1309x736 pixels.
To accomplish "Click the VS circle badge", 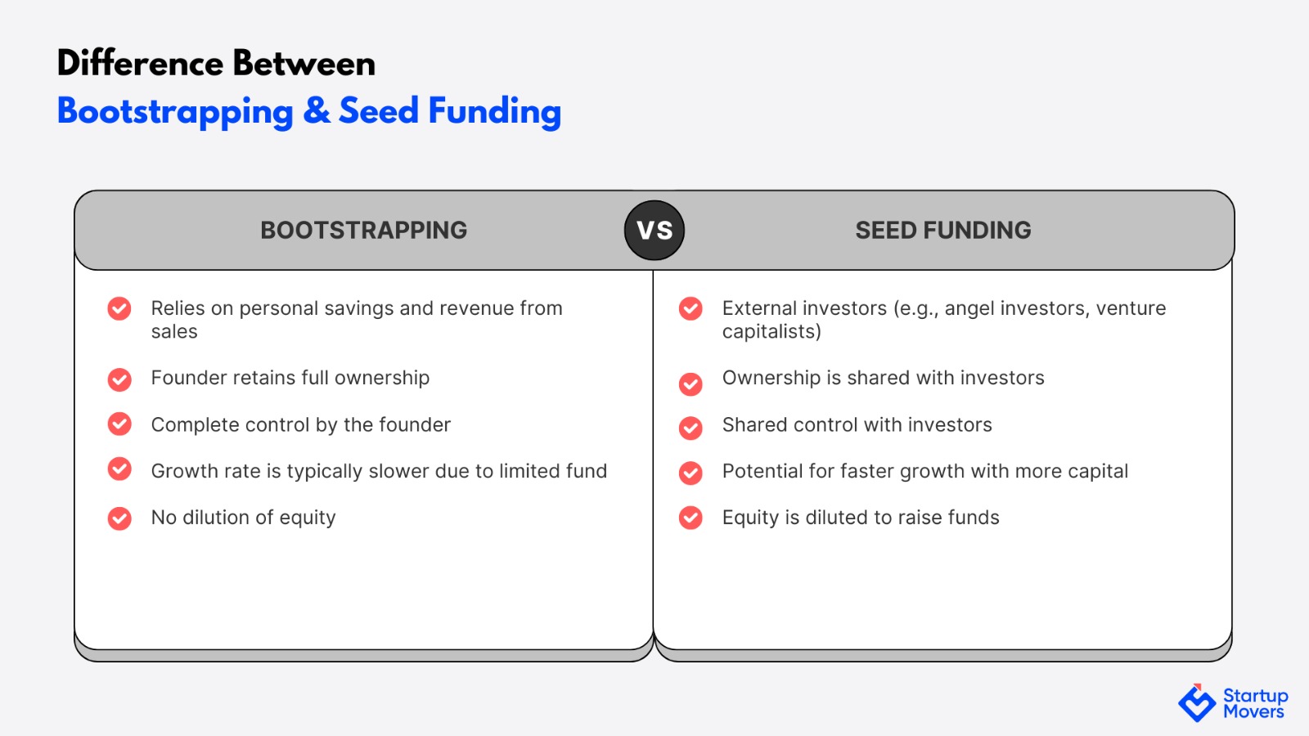I will [654, 231].
